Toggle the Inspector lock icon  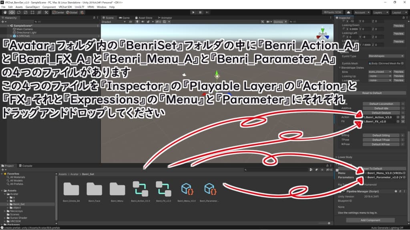404,18
